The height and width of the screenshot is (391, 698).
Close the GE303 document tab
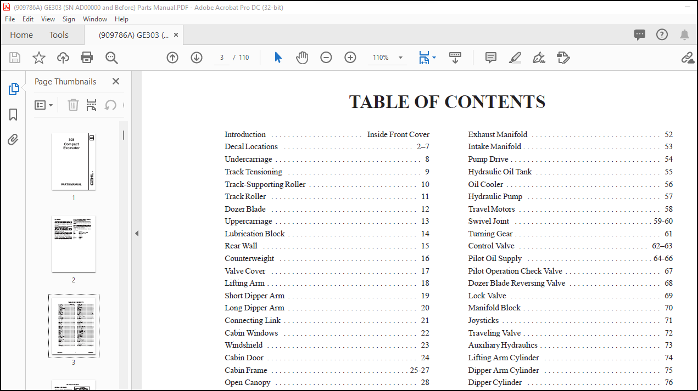[176, 35]
